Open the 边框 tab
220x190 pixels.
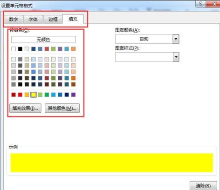tap(53, 19)
